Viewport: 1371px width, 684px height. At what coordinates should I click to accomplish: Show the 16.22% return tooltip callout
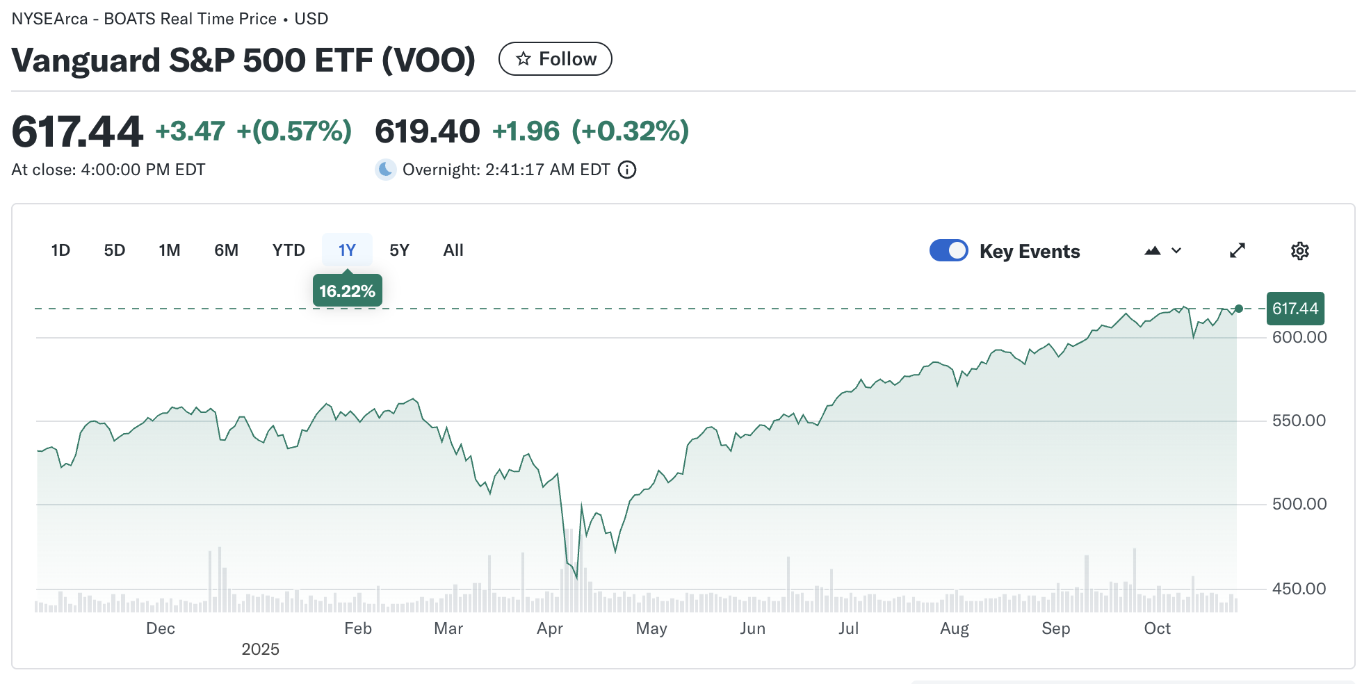click(347, 290)
